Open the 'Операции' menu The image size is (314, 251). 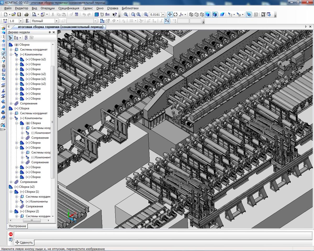click(47, 8)
